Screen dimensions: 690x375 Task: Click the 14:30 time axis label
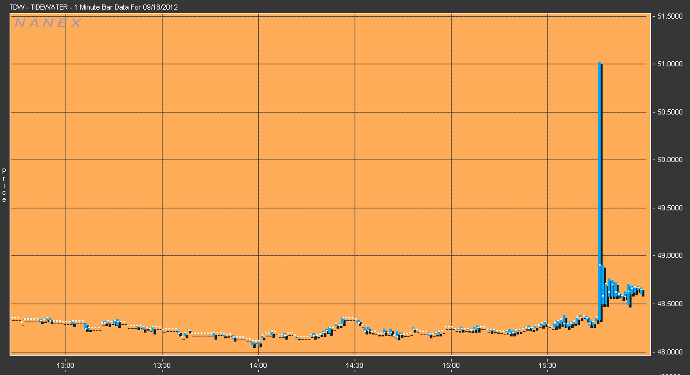tap(355, 365)
